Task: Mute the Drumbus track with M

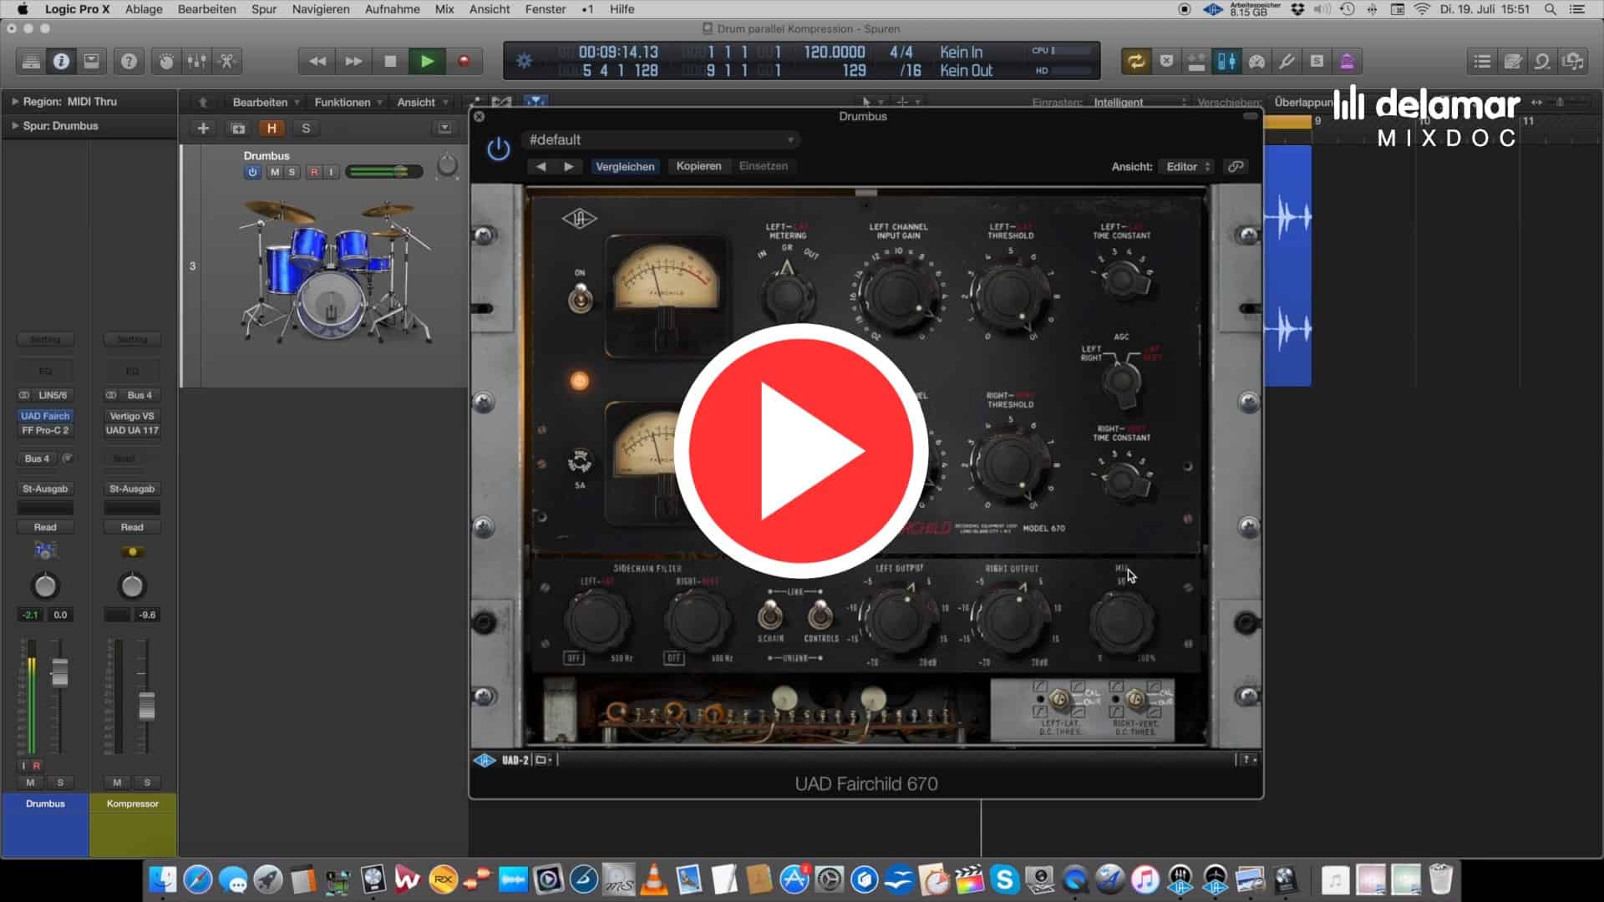Action: 274,172
